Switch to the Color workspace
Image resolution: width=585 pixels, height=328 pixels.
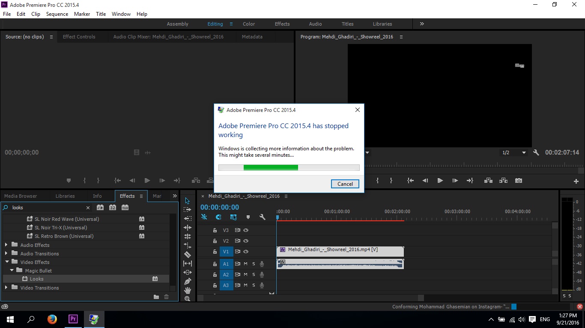coord(249,24)
